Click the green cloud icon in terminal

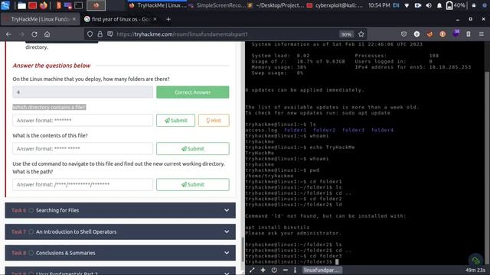[475, 260]
